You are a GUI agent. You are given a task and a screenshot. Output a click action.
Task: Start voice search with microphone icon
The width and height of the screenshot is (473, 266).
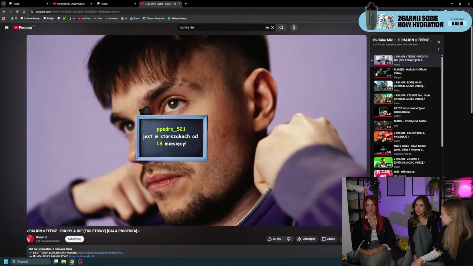[294, 27]
